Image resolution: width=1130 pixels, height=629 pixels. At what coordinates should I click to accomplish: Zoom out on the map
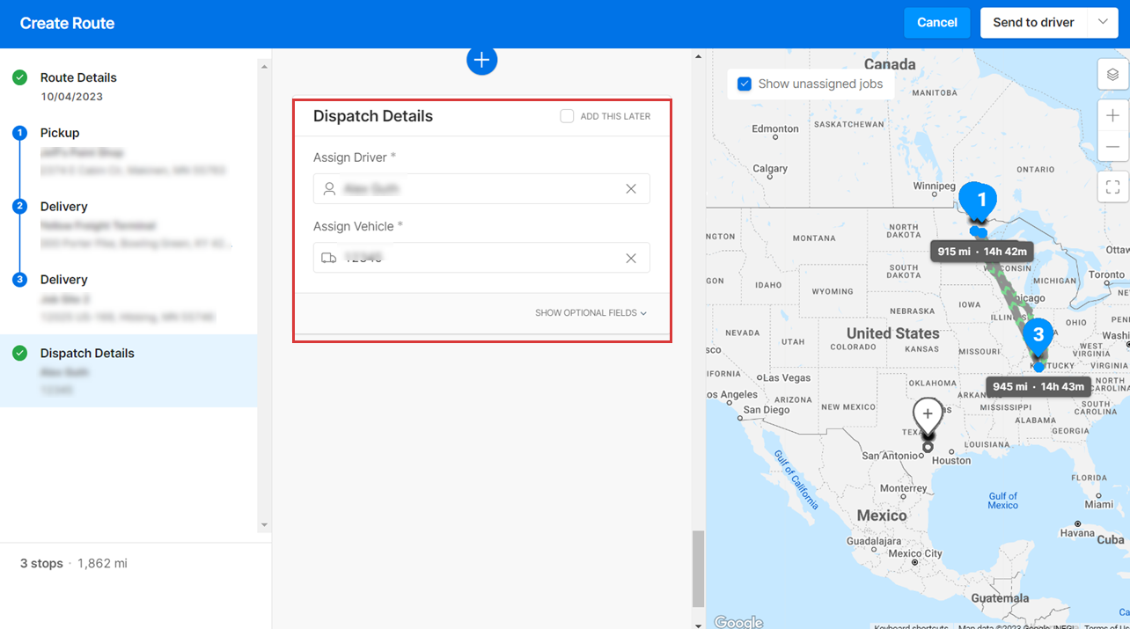coord(1112,146)
